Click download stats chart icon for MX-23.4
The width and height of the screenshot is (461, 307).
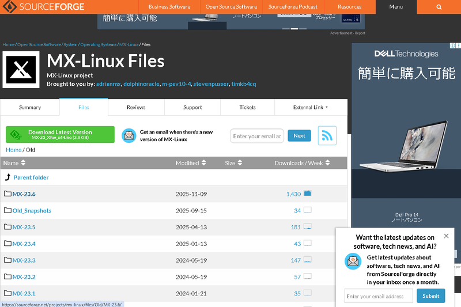[308, 243]
